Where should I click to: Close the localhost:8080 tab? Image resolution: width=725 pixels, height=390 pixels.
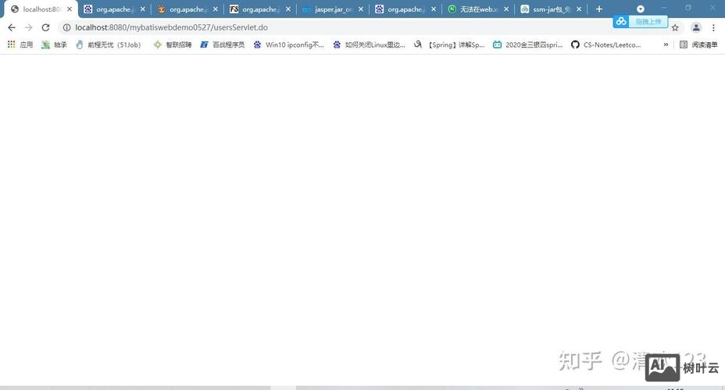(x=70, y=9)
